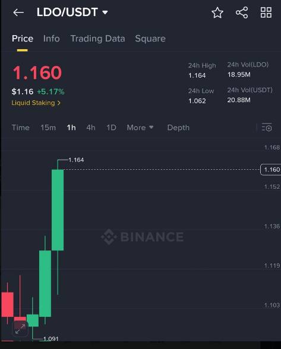
Task: Switch to the Info tab
Action: 52,39
